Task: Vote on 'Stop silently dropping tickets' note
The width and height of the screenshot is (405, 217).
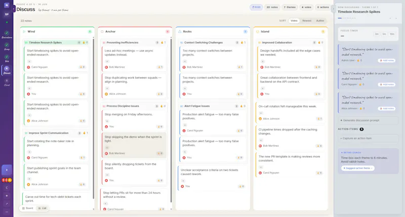Action: (160, 181)
